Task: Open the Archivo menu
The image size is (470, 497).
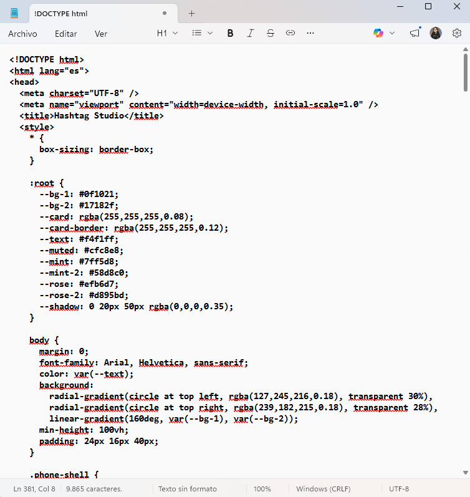Action: coord(22,34)
